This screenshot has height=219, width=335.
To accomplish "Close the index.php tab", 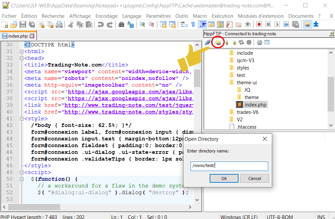I will 32,36.
